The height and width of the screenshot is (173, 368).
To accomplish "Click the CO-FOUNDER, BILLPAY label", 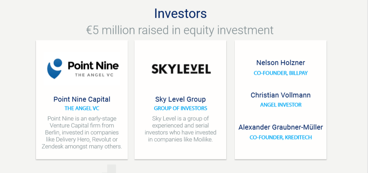I will tap(280, 73).
